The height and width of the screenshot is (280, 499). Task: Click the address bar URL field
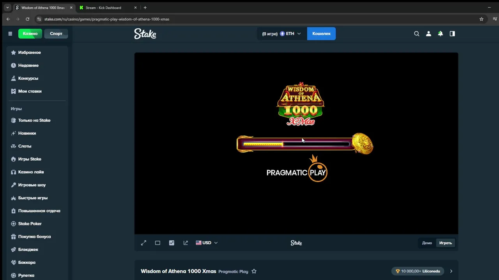260,19
